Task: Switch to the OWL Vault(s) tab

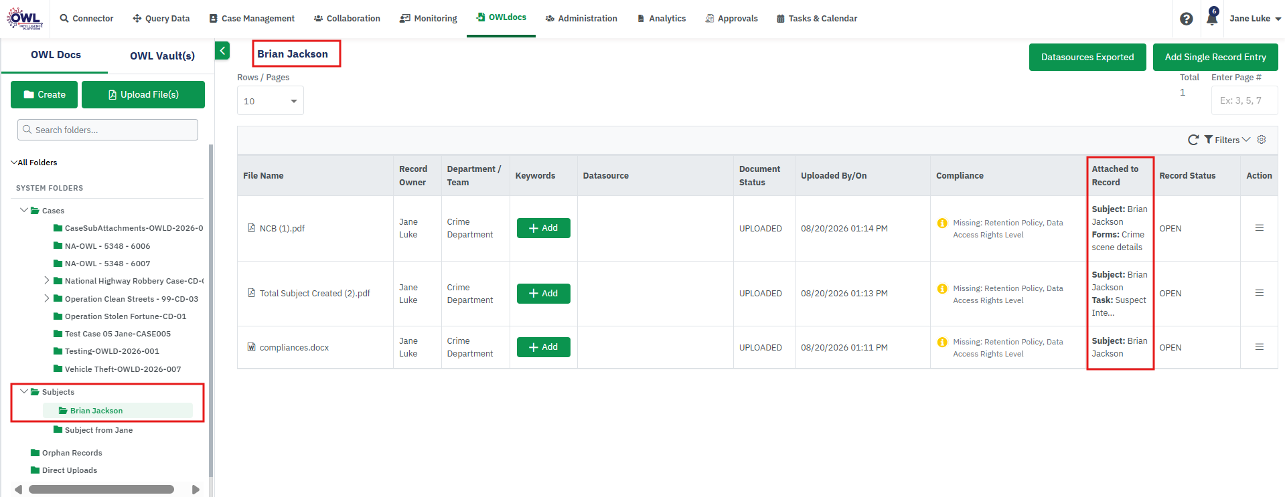Action: point(162,56)
